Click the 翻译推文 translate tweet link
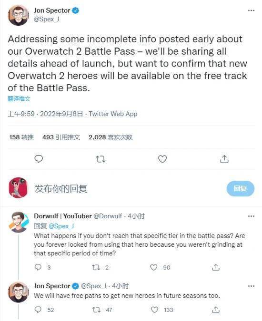Image resolution: width=262 pixels, height=321 pixels. (19, 99)
